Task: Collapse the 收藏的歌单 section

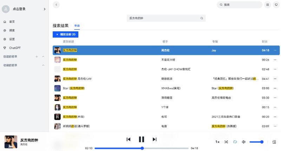Action: 43,65
